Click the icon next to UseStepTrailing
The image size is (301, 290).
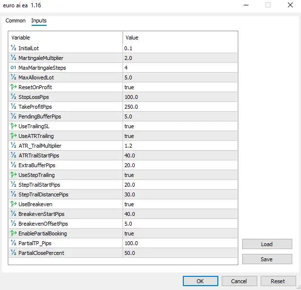13,175
